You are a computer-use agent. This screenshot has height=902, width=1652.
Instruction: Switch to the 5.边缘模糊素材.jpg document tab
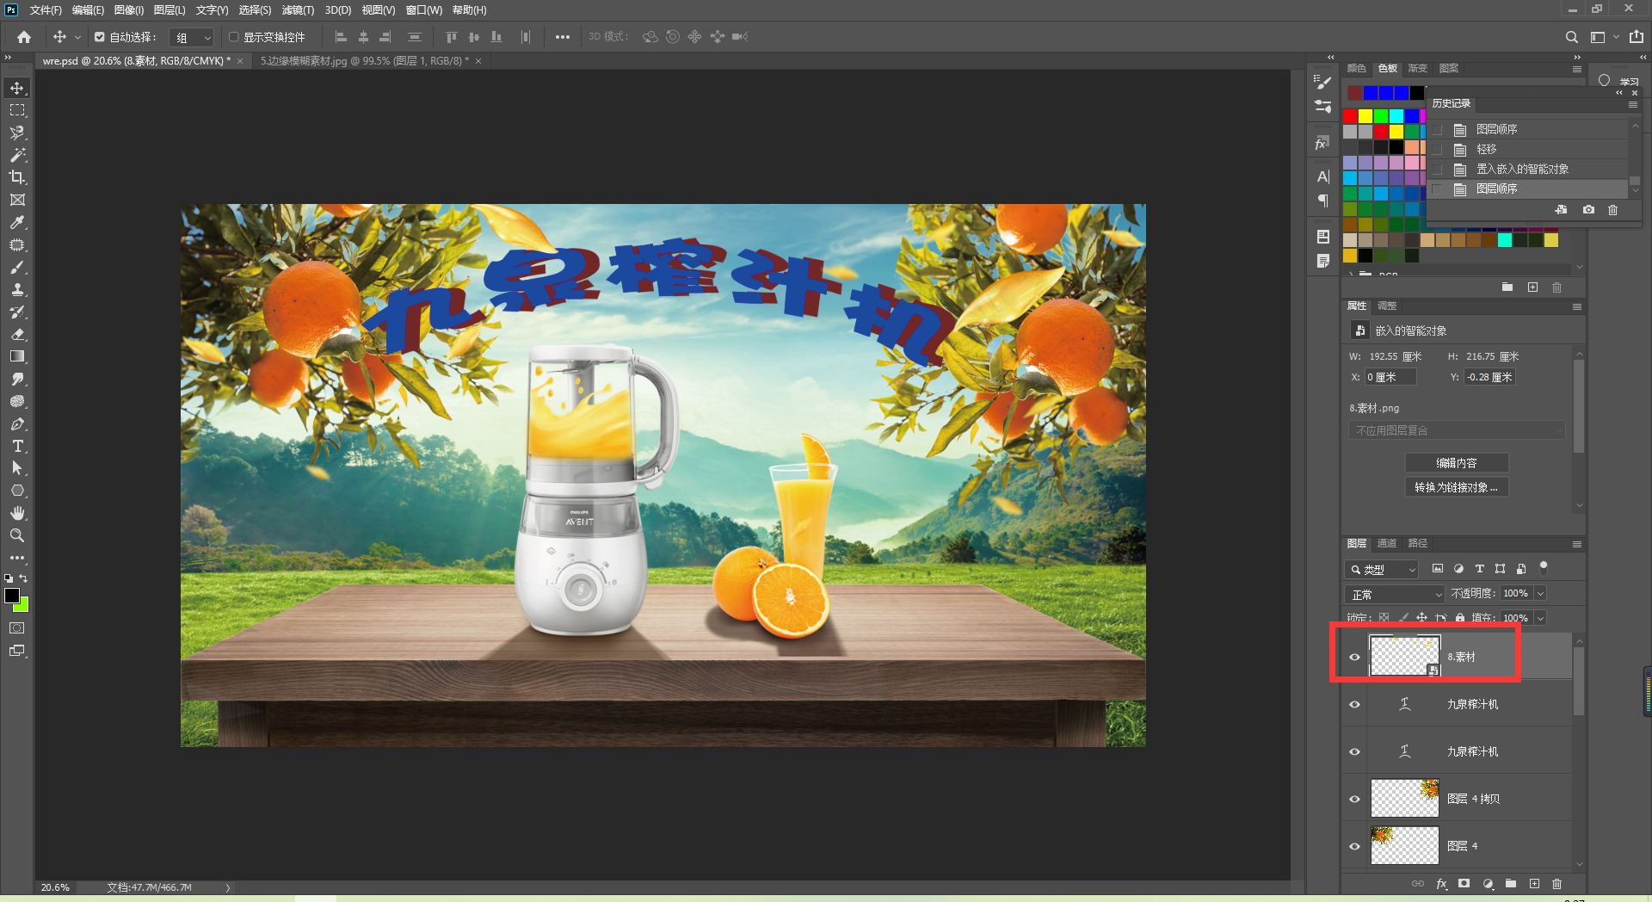click(x=365, y=61)
